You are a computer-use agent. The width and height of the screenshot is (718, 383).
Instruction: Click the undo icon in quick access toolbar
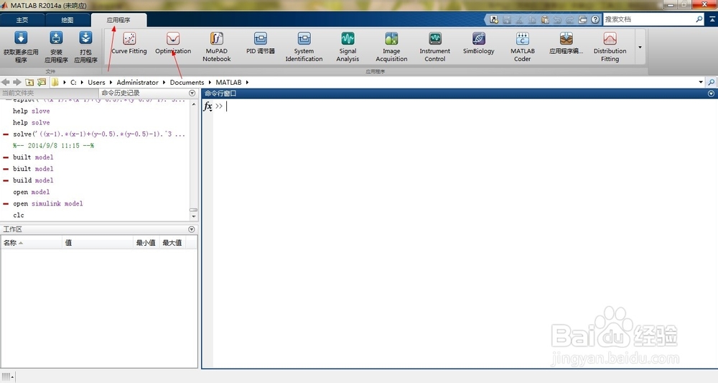coord(557,19)
